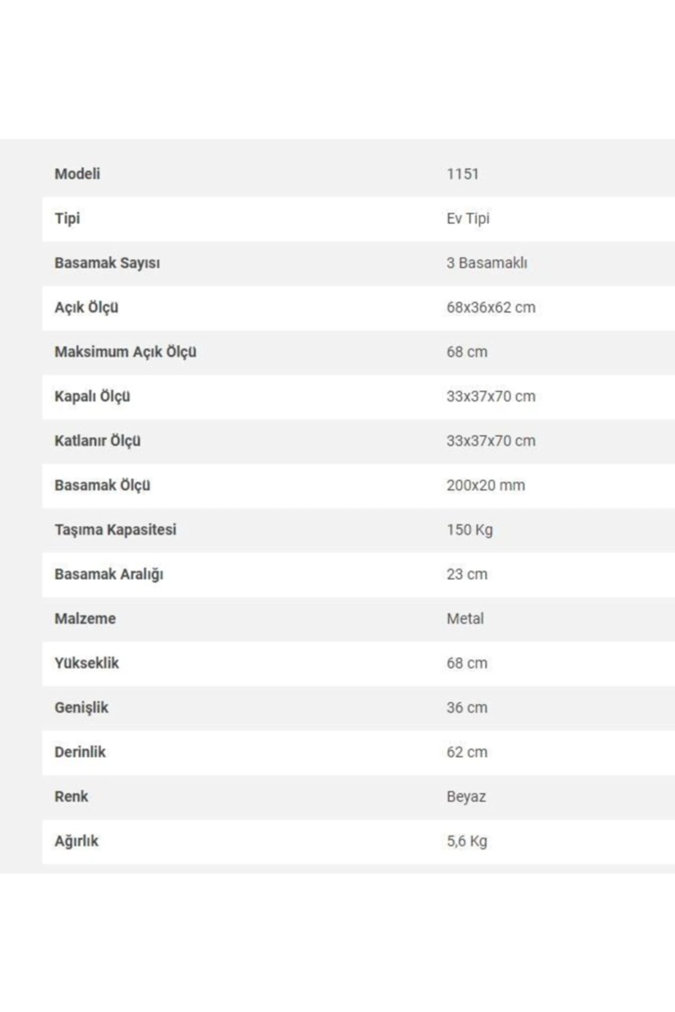This screenshot has height=1012, width=675.
Task: Select the 200x20 mm step size value
Action: pos(485,485)
